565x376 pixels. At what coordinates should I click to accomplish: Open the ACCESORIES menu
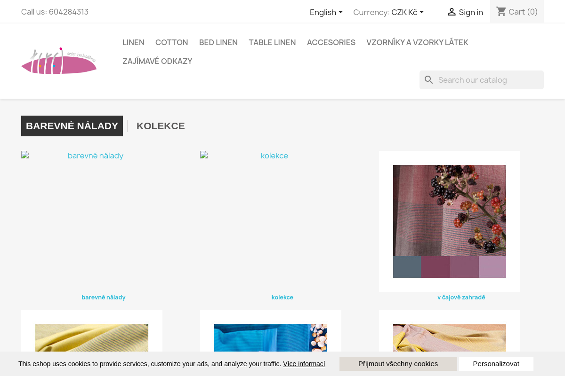(x=331, y=42)
